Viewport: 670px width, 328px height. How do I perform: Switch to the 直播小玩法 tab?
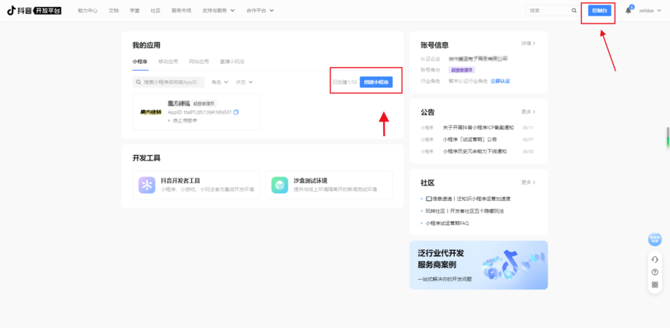pos(232,61)
